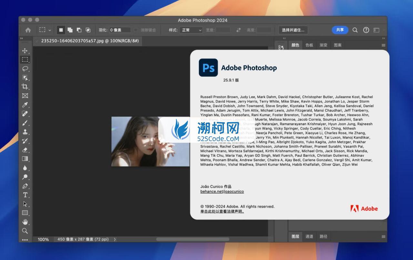Select the Dodge tool
The width and height of the screenshot is (413, 260).
click(25, 177)
